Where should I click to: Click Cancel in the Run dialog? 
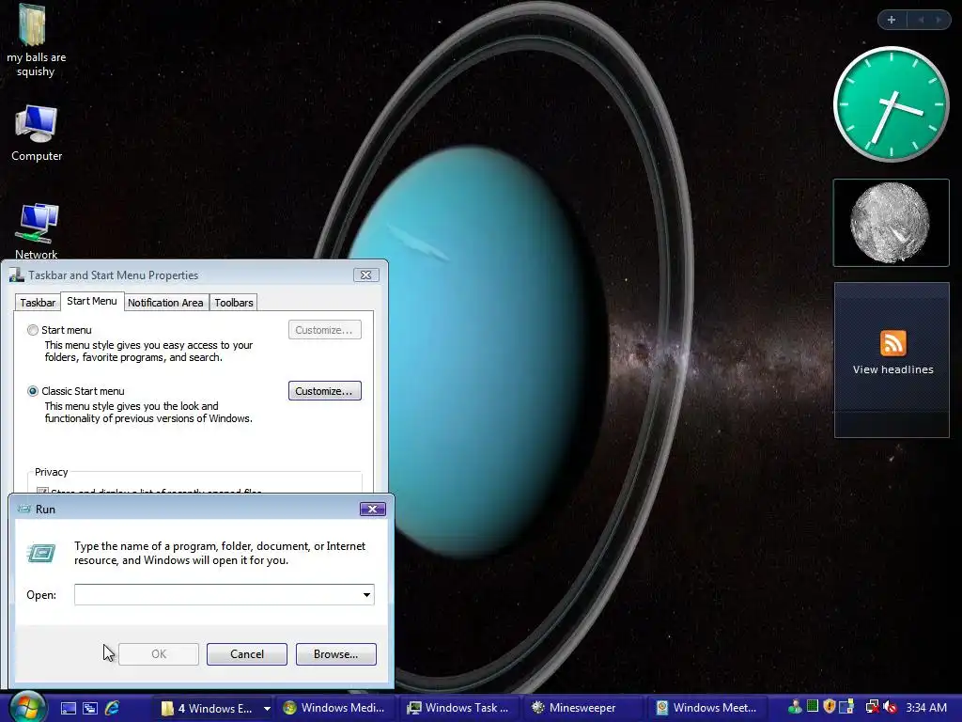coord(247,654)
